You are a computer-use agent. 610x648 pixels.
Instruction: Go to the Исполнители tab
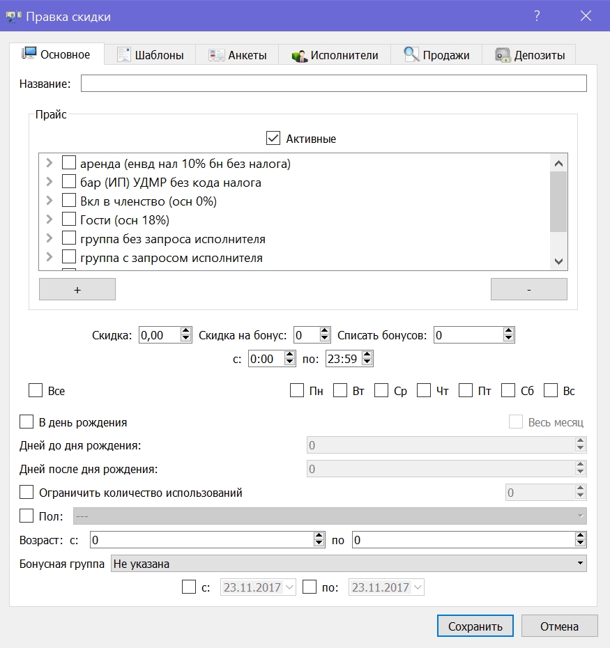[x=335, y=55]
